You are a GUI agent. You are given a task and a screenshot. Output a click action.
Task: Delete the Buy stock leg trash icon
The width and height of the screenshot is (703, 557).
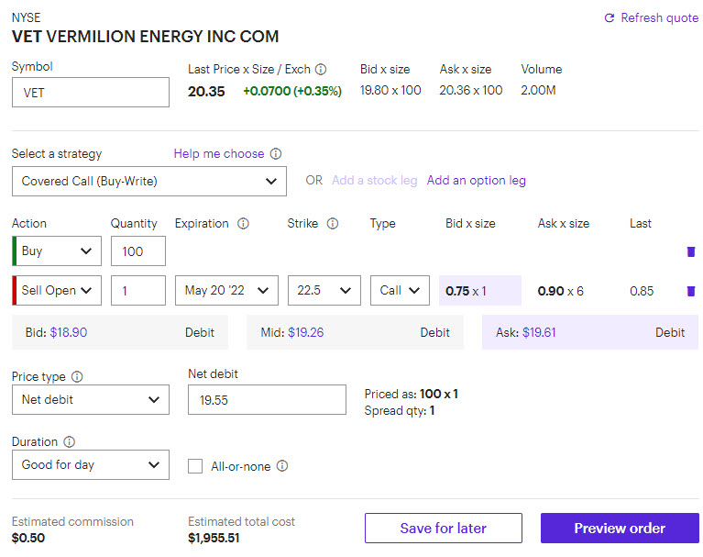691,251
